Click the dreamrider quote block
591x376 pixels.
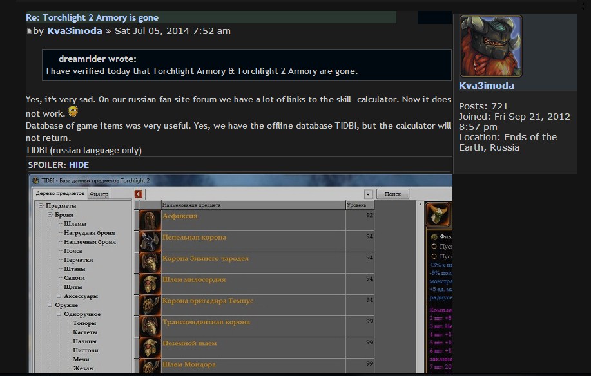(247, 65)
